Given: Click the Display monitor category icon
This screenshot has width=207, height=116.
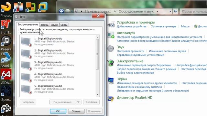Looking at the screenshot, I should pos(111,81).
